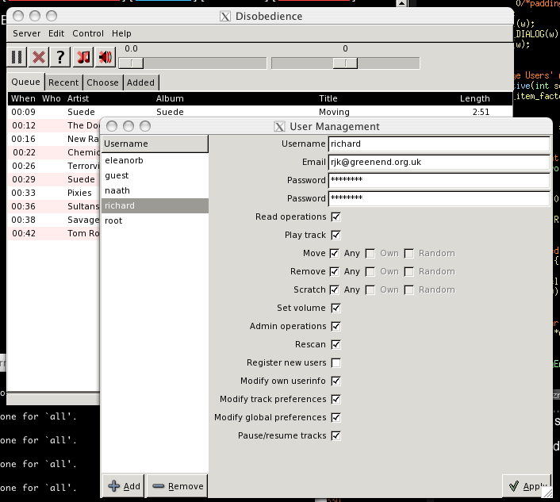Toggle the Move Own checkbox
This screenshot has height=502, width=560.
pos(370,254)
